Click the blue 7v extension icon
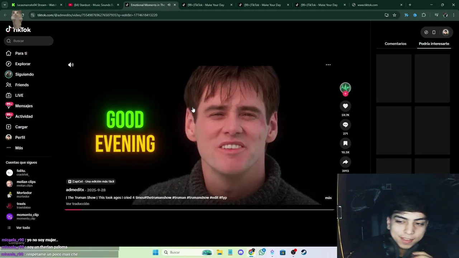Screen dimensions: 459x258 click(406, 15)
